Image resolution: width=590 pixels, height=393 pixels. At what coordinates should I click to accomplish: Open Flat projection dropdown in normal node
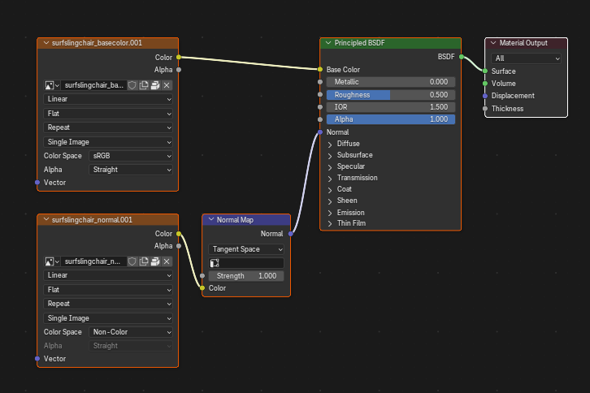coord(108,290)
